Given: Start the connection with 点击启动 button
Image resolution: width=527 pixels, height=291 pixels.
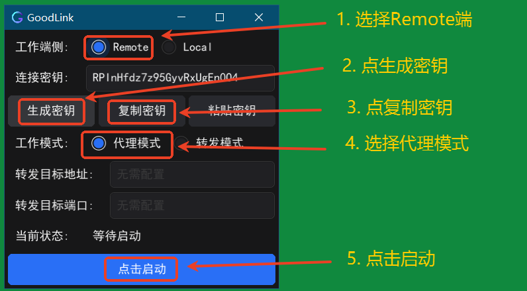Looking at the screenshot, I should [x=142, y=270].
